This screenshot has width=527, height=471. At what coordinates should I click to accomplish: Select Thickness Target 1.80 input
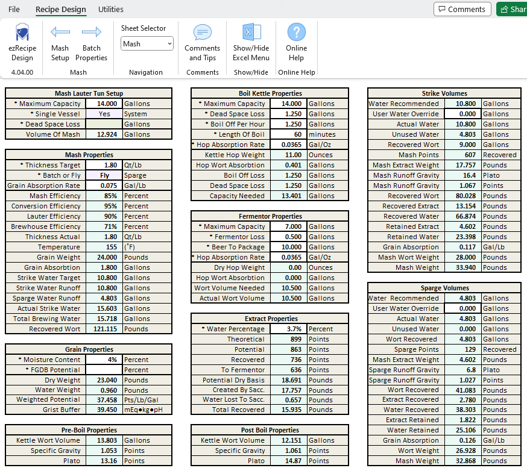[x=104, y=165]
